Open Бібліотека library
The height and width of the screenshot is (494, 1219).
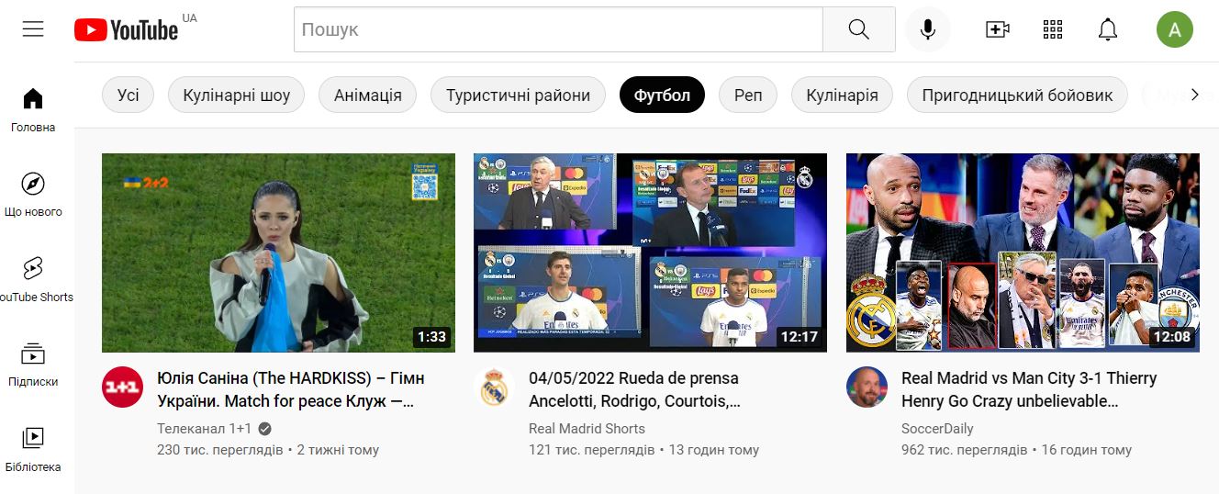[33, 450]
